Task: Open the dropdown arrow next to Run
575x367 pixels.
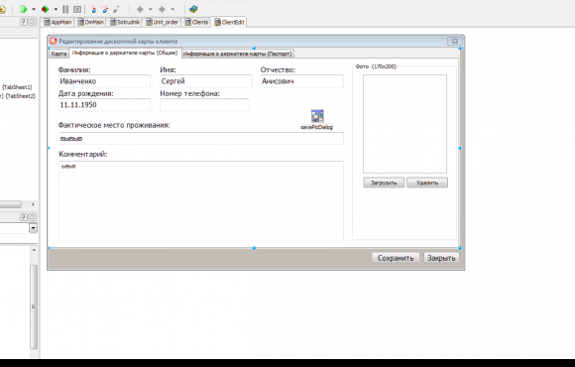Action: pos(34,9)
